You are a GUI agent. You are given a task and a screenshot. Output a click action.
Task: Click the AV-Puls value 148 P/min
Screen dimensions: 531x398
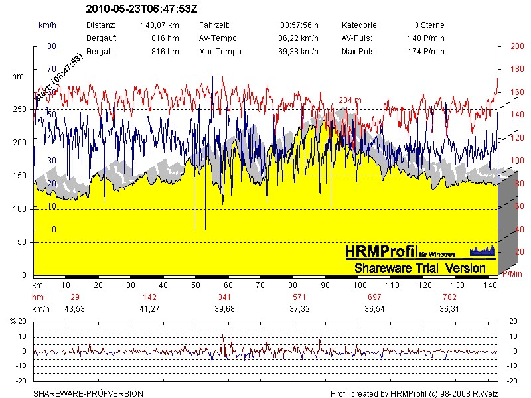pos(425,38)
